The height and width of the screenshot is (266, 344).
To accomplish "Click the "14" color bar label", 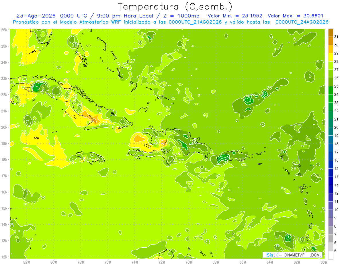I will click(x=336, y=177).
